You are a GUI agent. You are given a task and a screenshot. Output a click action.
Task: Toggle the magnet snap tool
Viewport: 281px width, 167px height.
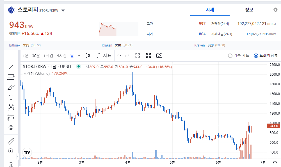pyautogui.click(x=11, y=164)
